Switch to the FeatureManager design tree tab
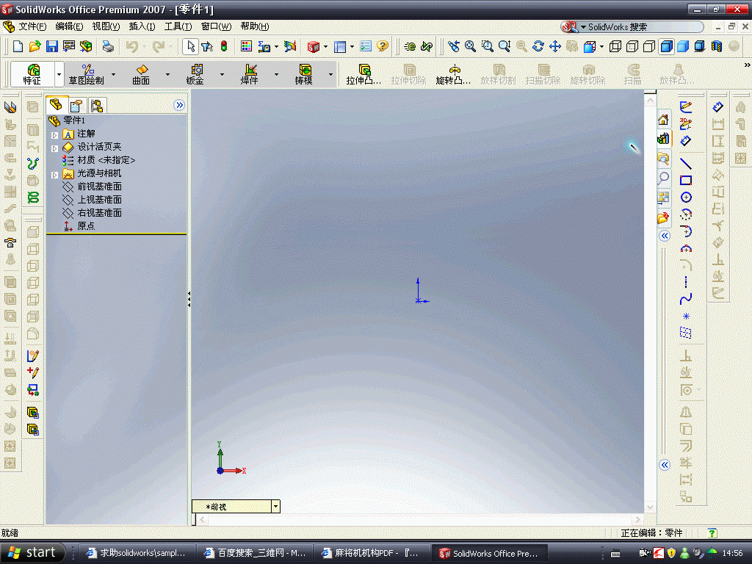752x564 pixels. pos(56,104)
